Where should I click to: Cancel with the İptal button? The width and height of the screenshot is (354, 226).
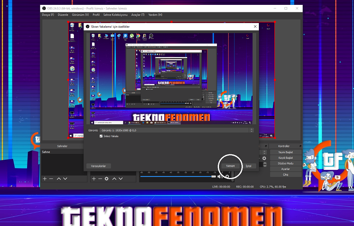248,166
